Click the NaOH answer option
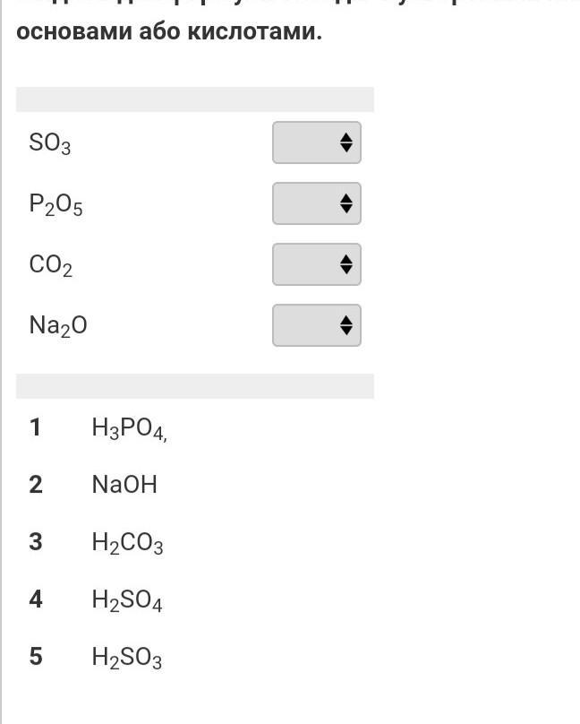Image resolution: width=580 pixels, height=724 pixels. click(x=124, y=485)
